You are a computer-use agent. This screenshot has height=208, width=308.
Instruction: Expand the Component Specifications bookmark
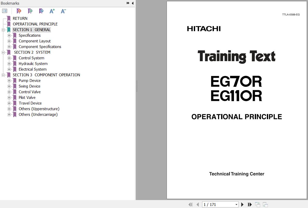(x=9, y=47)
